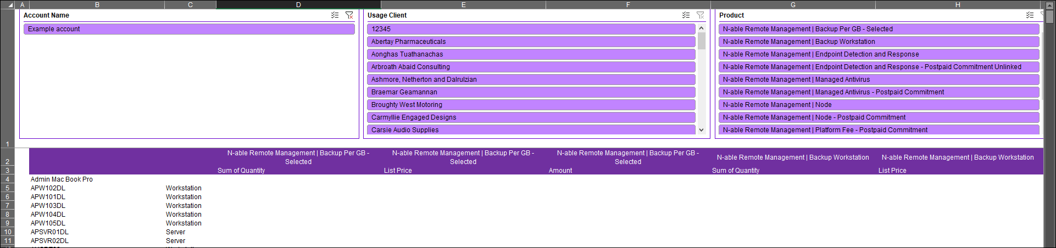
Task: Toggle Abertay Pharmaceuticals in Usage Client slicer
Action: (x=531, y=42)
